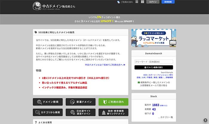
Task: Click the ドメイン検索 button
Action: [48, 102]
